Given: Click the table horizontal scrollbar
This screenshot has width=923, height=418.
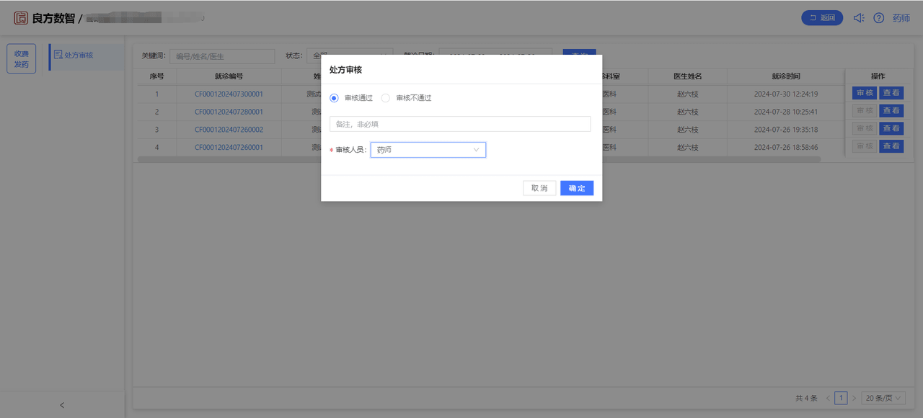Looking at the screenshot, I should [479, 159].
